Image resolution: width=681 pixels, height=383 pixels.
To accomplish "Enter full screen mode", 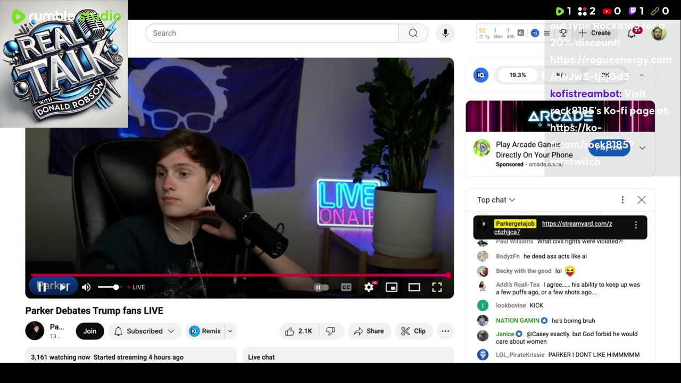I will click(x=437, y=287).
